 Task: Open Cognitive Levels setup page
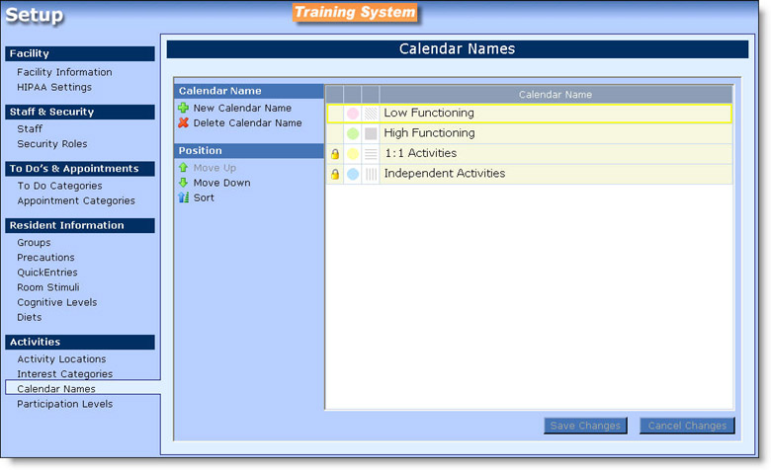pos(57,302)
